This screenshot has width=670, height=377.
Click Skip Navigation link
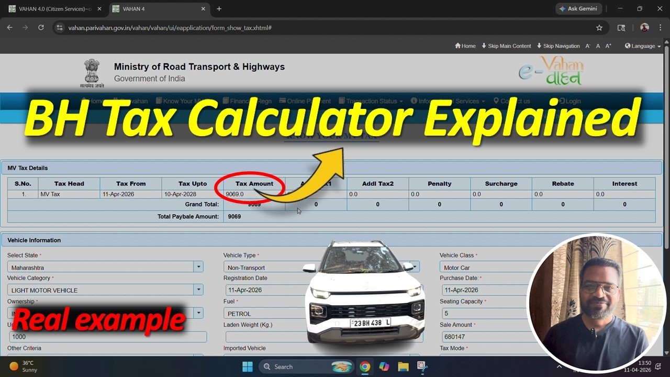[x=558, y=46]
